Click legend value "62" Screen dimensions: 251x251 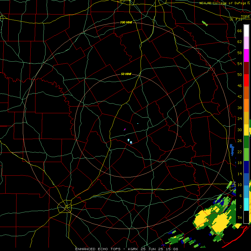point(240,42)
